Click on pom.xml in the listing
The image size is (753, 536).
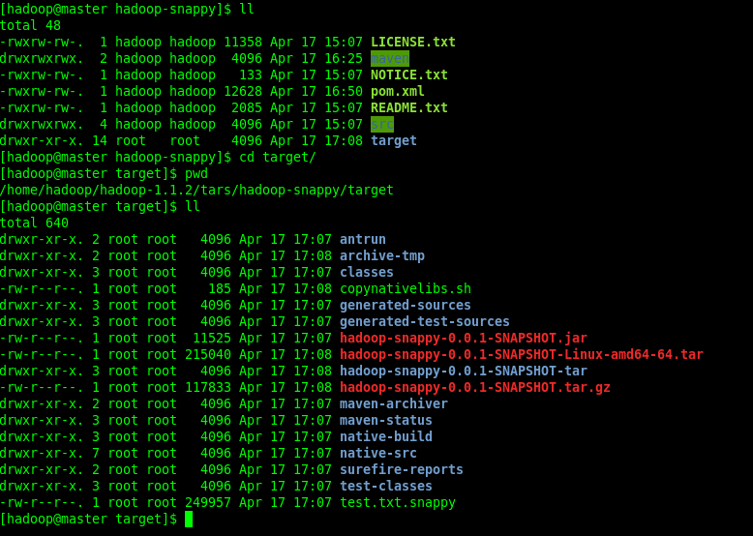pyautogui.click(x=398, y=91)
